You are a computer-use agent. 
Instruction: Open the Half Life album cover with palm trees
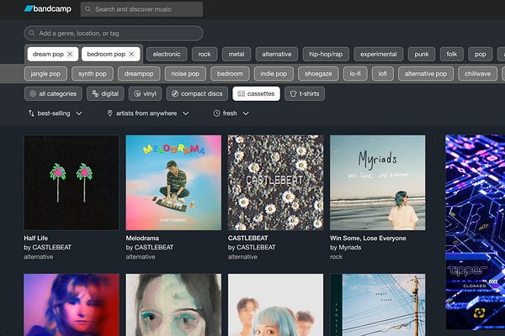[72, 182]
